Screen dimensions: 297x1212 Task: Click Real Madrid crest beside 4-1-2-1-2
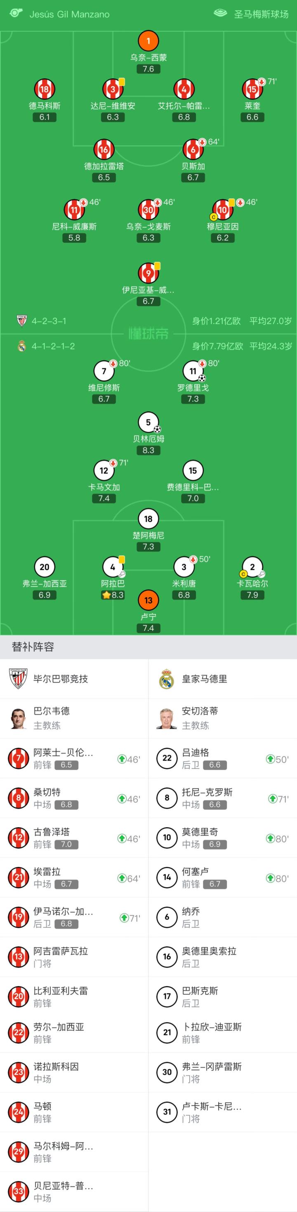coord(21,346)
